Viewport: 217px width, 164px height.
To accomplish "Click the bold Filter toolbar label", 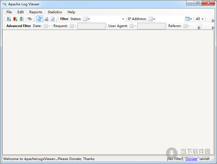I will [x=64, y=19].
